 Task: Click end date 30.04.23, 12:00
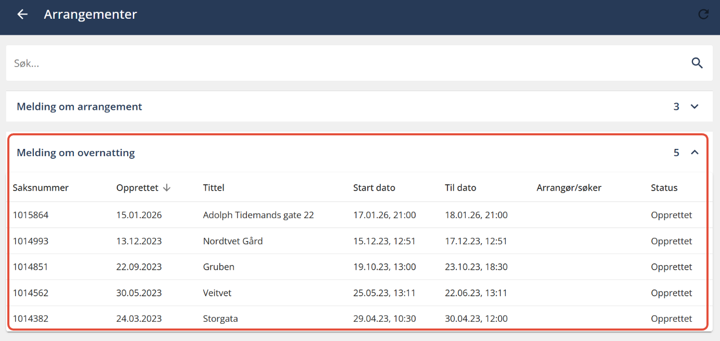(476, 319)
